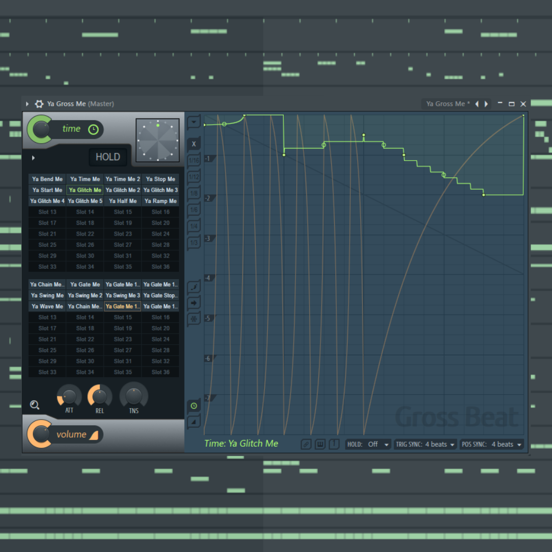Viewport: 552px width, 552px height.
Task: Click the freeze snowflake icon
Action: point(194,319)
